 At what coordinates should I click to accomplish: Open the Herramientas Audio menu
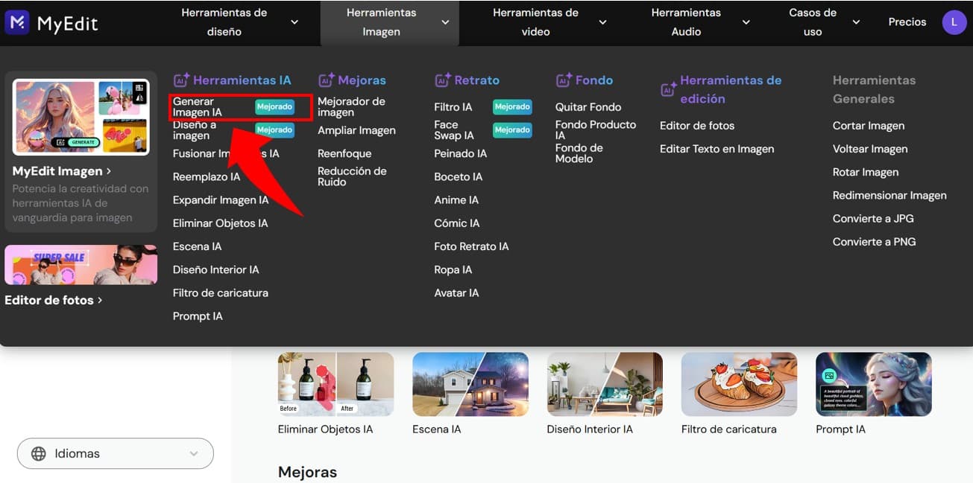(x=686, y=22)
